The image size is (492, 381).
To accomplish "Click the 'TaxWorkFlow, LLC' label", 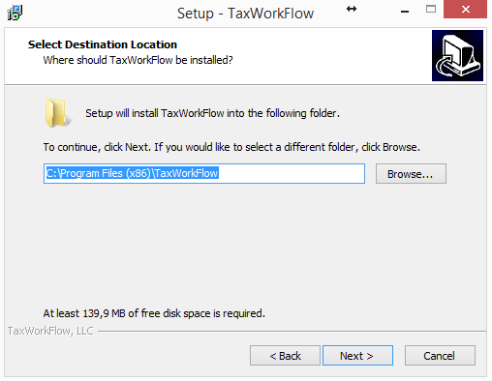I will point(50,331).
